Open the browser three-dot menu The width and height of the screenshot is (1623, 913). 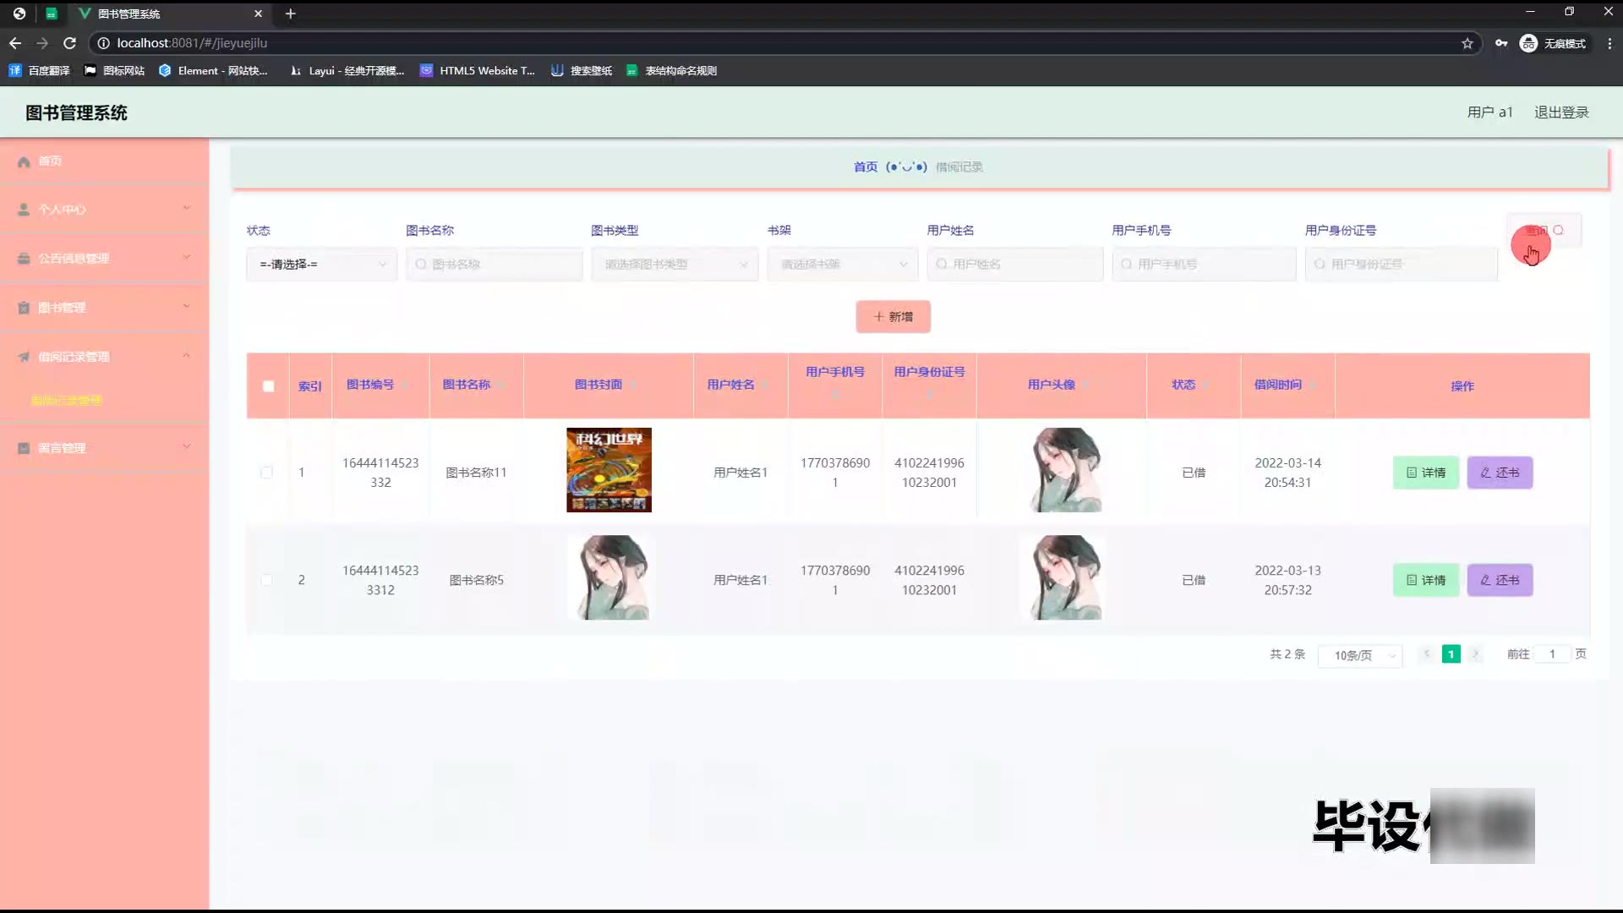(1609, 43)
